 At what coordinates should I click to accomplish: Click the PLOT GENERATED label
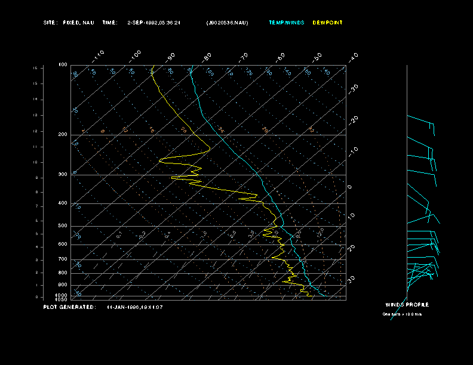pos(69,307)
